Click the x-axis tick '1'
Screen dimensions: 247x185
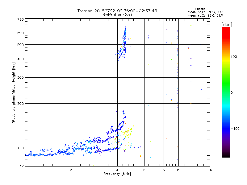point(25,170)
